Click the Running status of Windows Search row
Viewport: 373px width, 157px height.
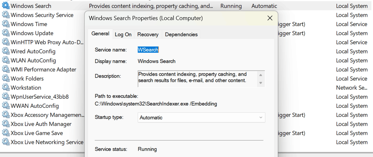(x=231, y=6)
